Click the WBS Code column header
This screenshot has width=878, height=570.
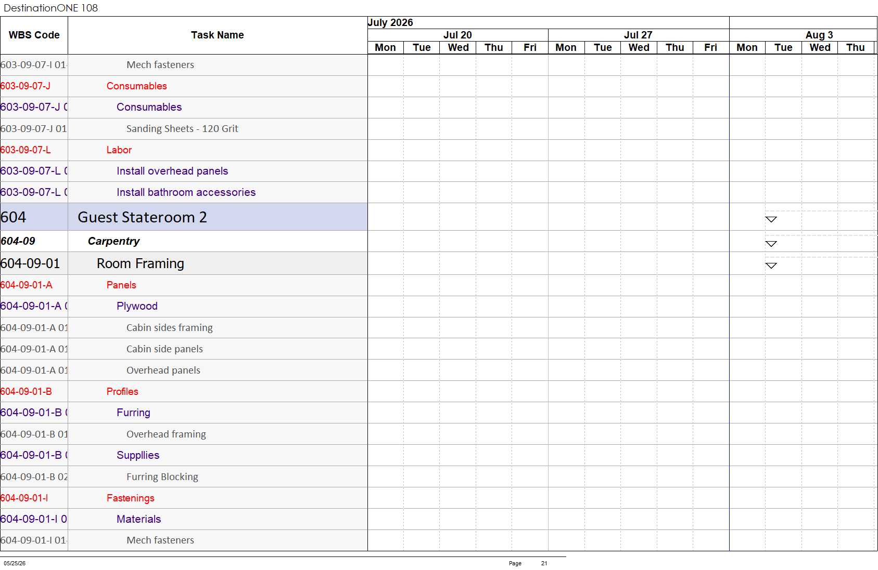[x=34, y=35]
